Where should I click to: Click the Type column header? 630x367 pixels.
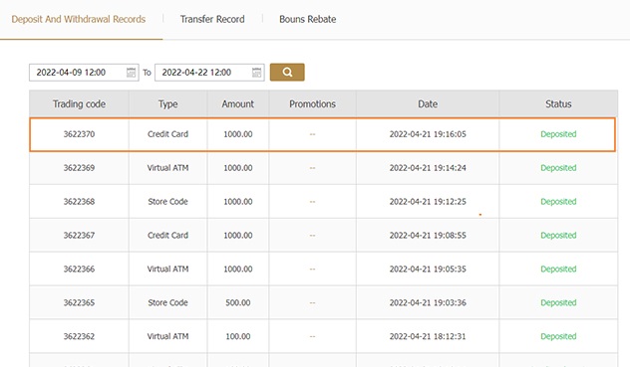coord(167,103)
